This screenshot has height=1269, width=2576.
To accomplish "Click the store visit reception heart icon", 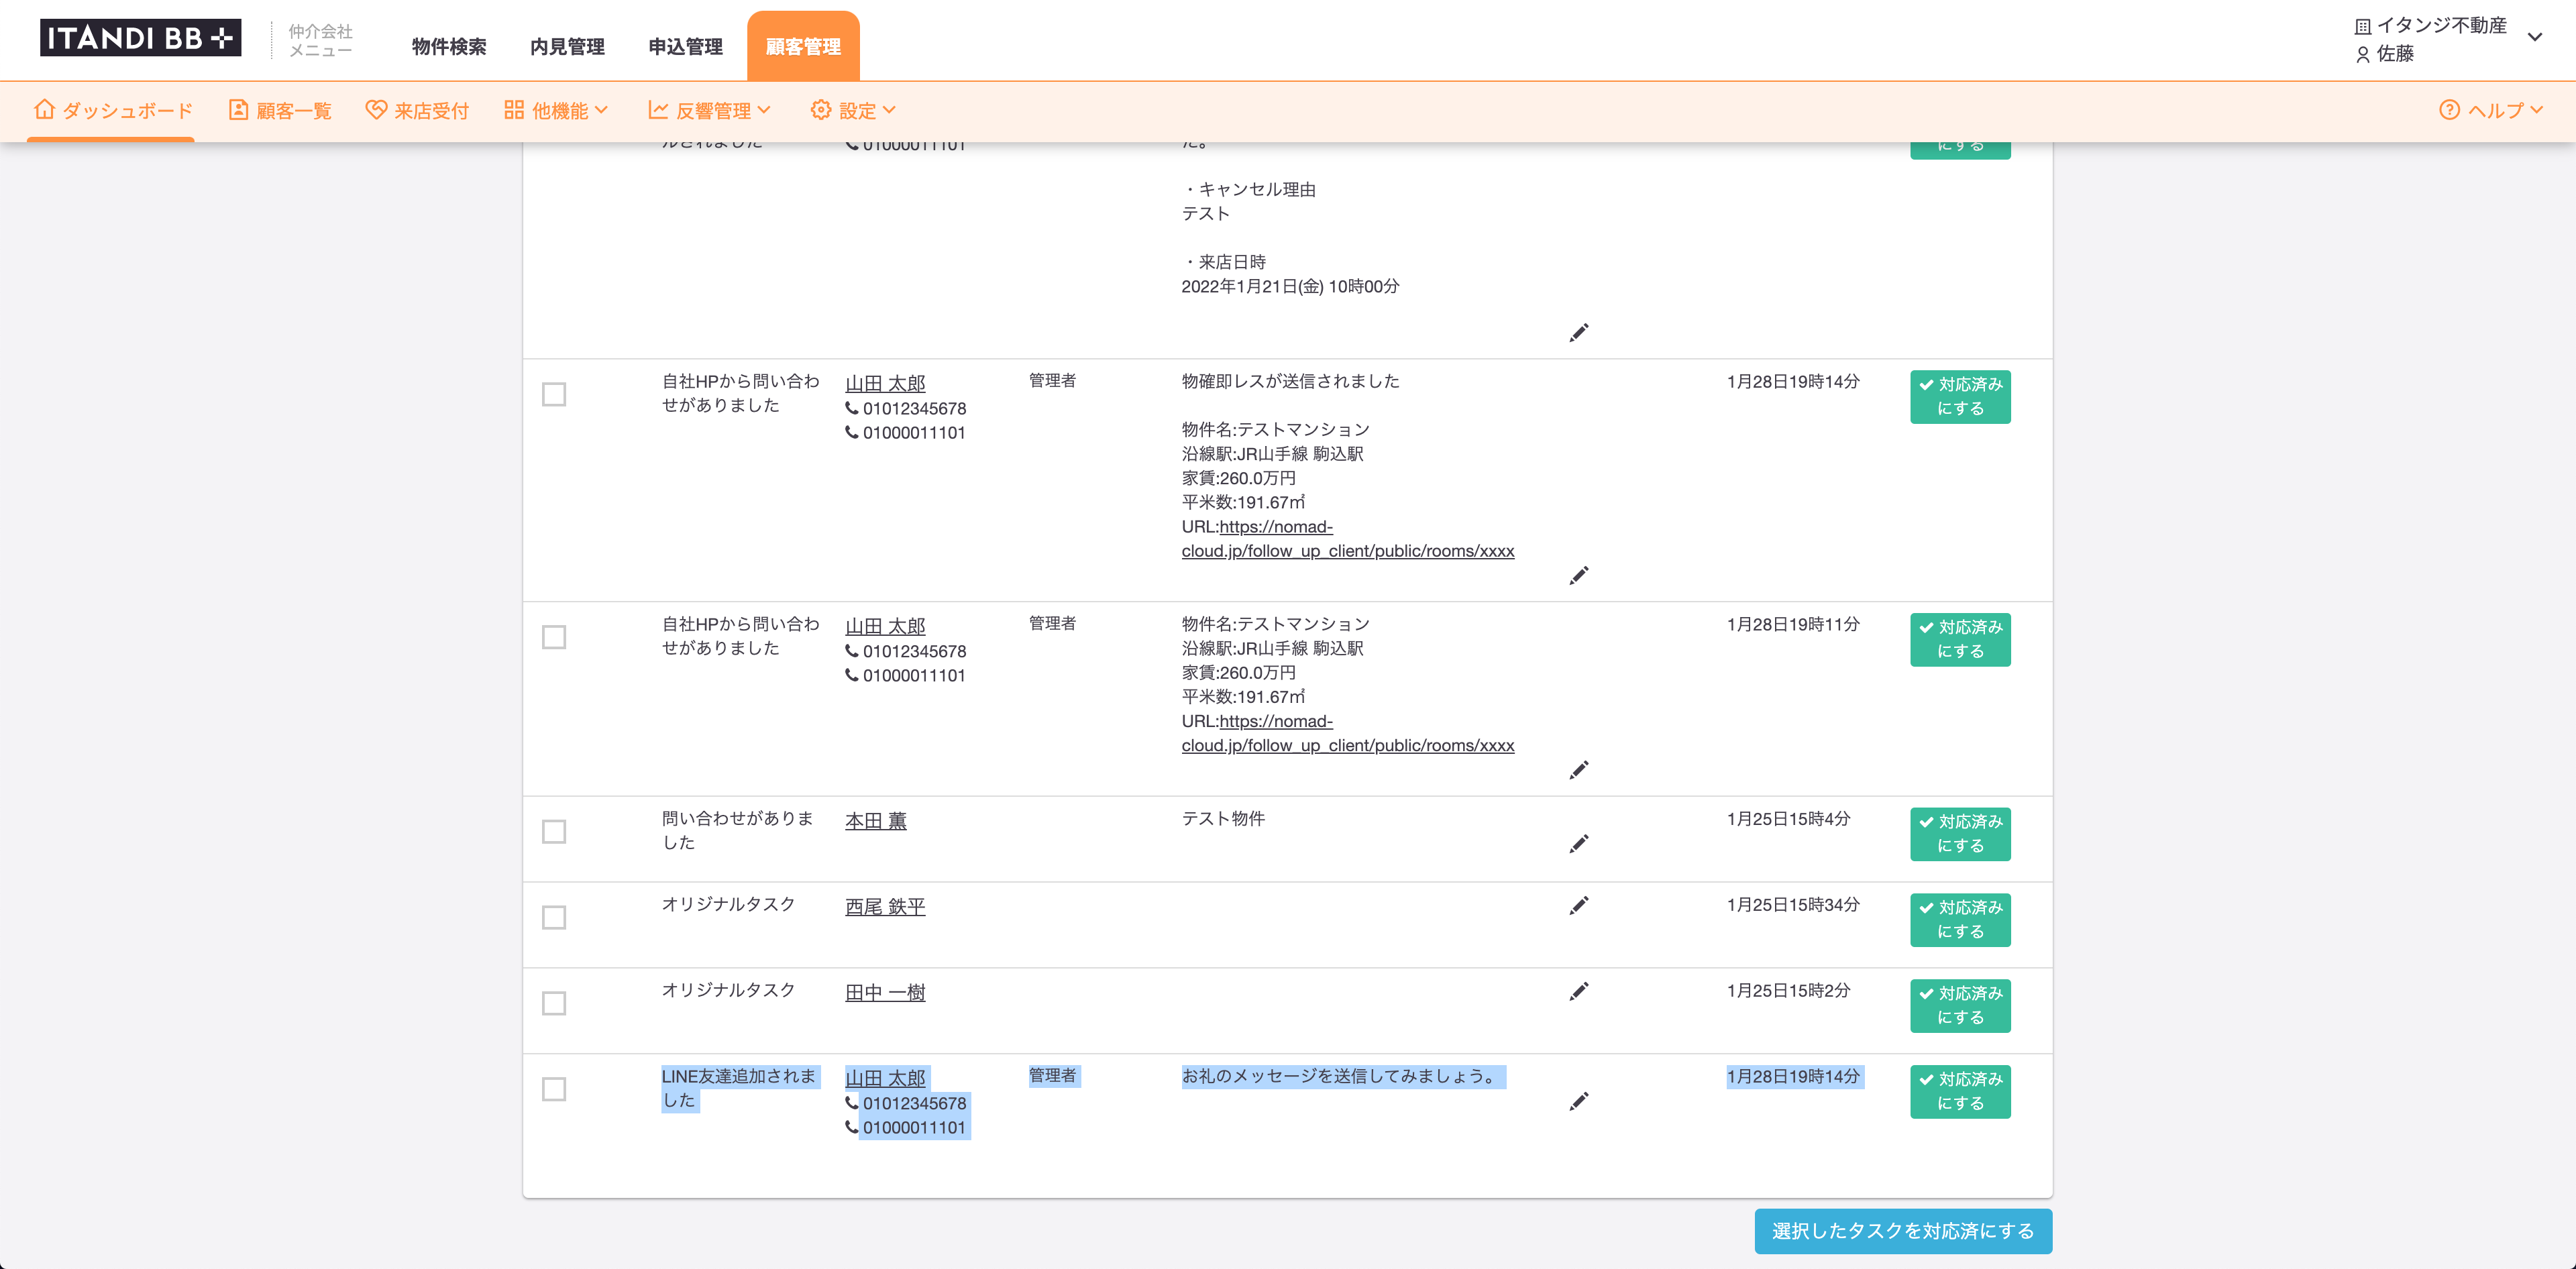I will (376, 110).
